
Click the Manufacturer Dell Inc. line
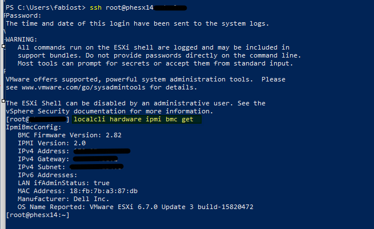pos(63,199)
